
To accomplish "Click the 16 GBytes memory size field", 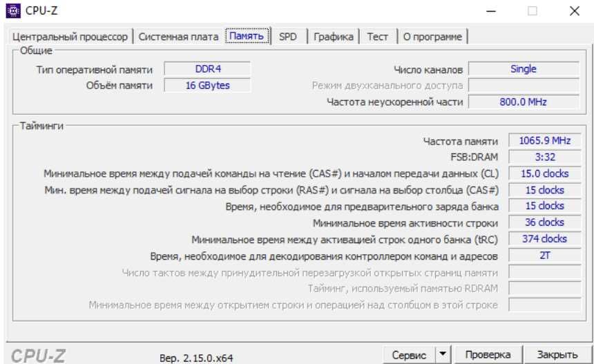I will [208, 85].
